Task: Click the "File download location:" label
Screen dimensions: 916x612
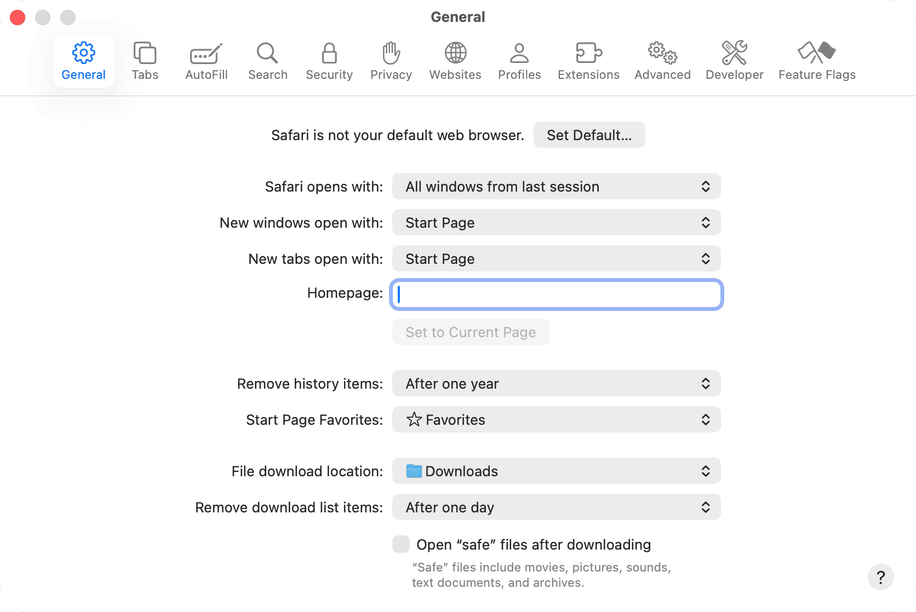Action: pyautogui.click(x=307, y=471)
